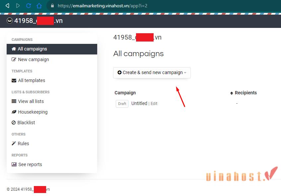Viewport: 281px width, 196px height.
Task: Go back with the browser back arrow
Action: 7,6
